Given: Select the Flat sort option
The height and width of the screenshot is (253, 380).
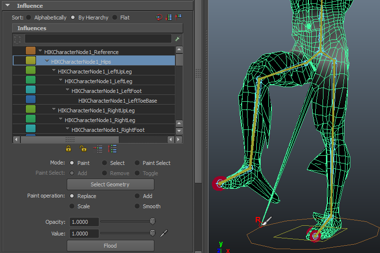Looking at the screenshot, I should click(x=115, y=18).
